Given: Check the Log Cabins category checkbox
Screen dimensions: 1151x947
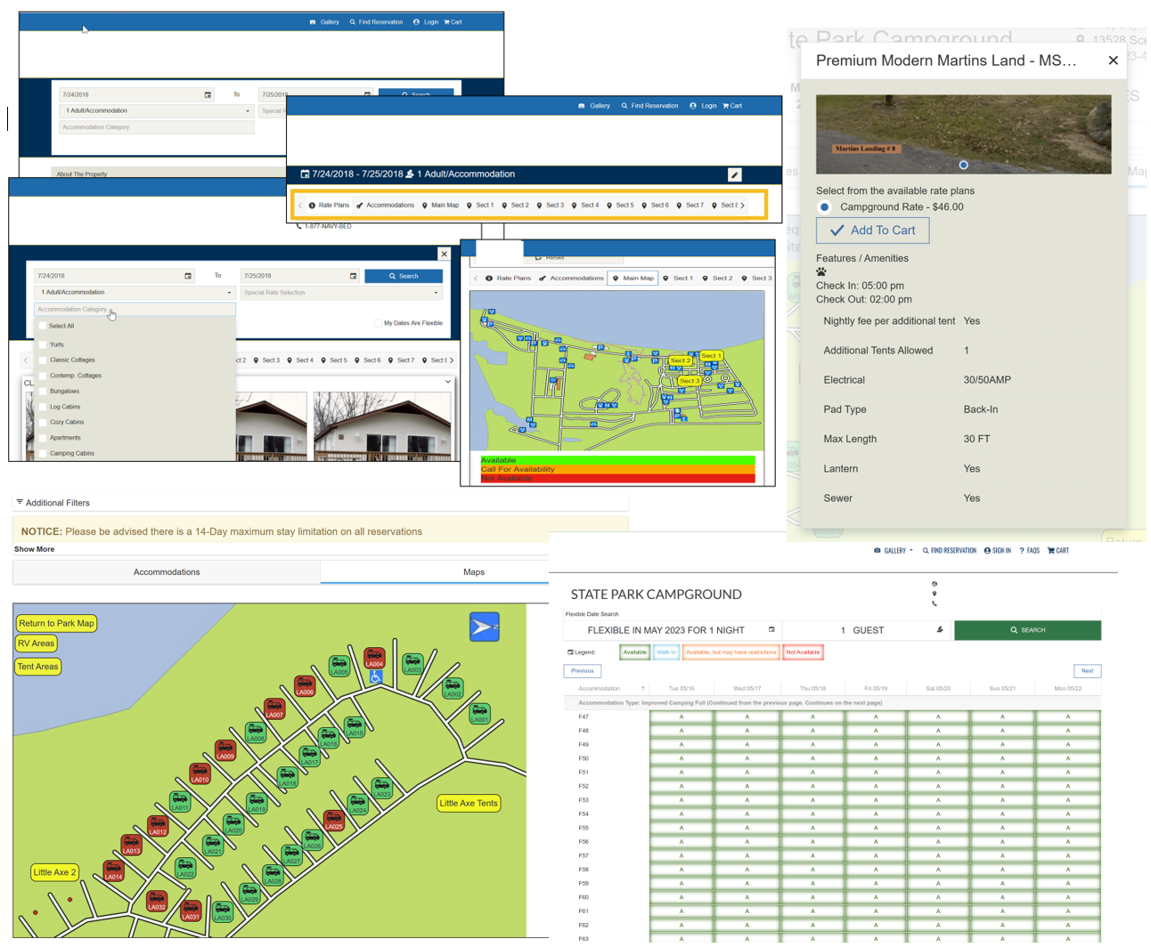Looking at the screenshot, I should point(43,406).
